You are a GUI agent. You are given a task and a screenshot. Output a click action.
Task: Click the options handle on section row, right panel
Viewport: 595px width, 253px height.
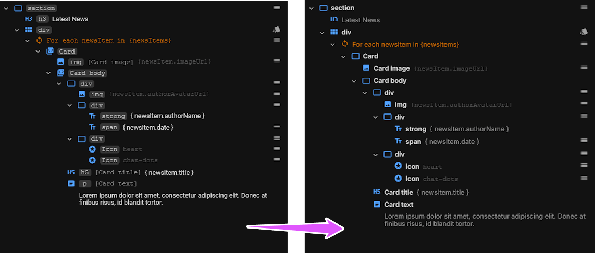(584, 7)
